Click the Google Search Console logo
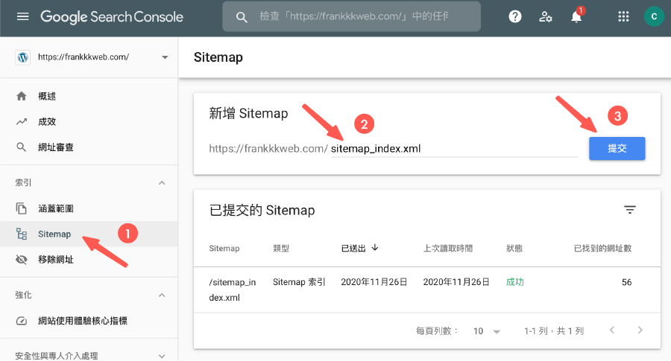This screenshot has width=671, height=361. coord(112,16)
